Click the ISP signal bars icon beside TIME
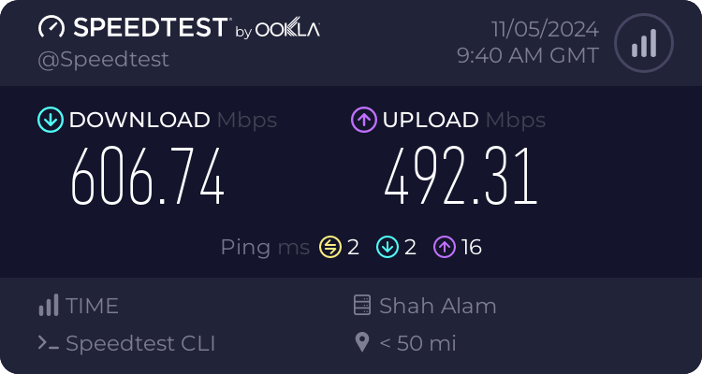This screenshot has width=702, height=374. 49,305
